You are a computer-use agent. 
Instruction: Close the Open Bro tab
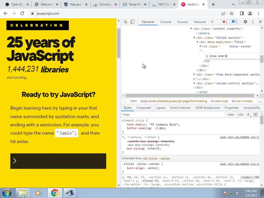coord(28,5)
